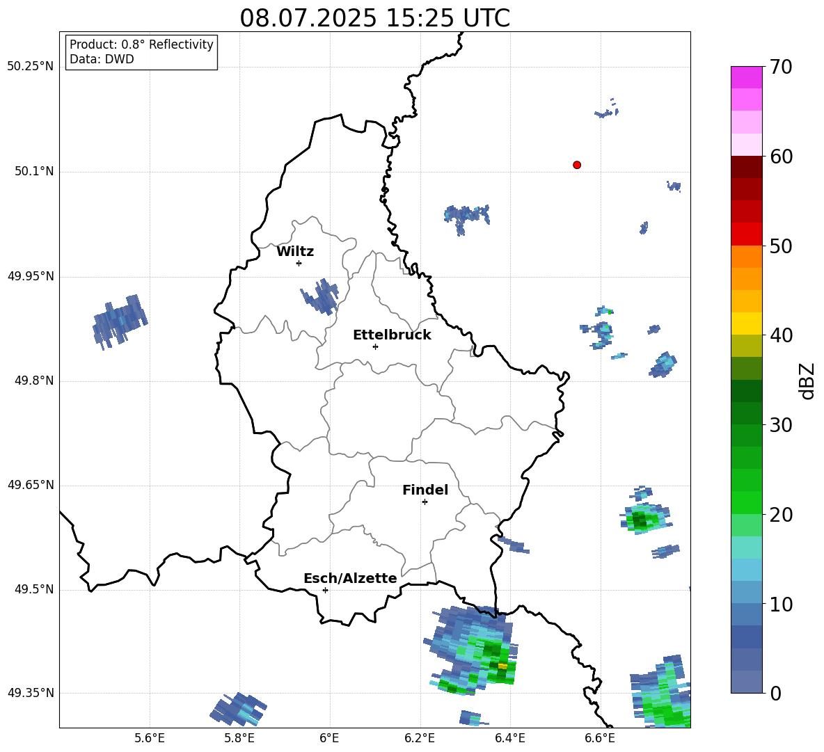824x752 pixels.
Task: Click the Findel city label
Action: (425, 490)
